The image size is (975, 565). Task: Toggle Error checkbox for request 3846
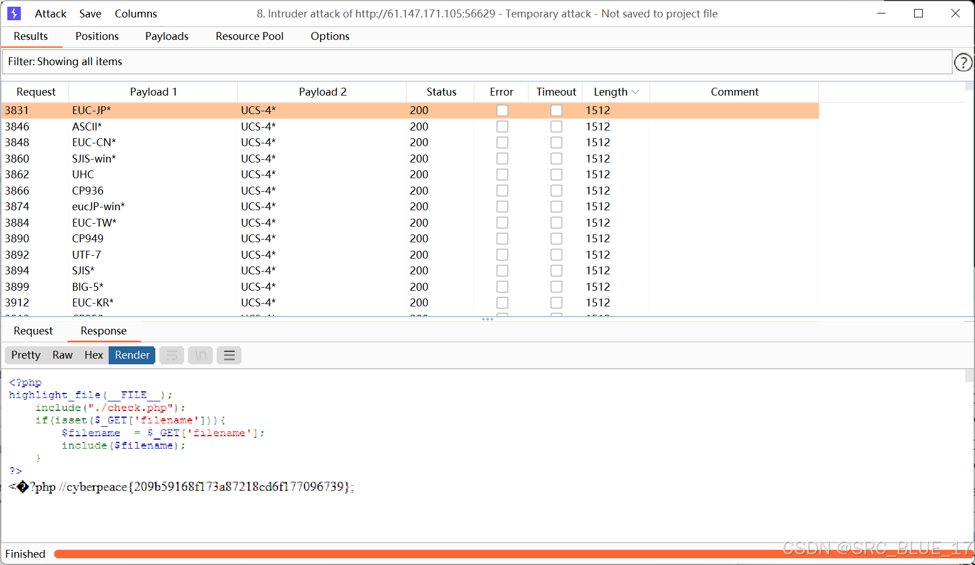point(502,126)
